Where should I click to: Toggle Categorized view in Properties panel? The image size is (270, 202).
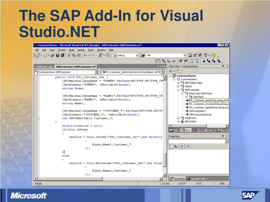coord(171,146)
